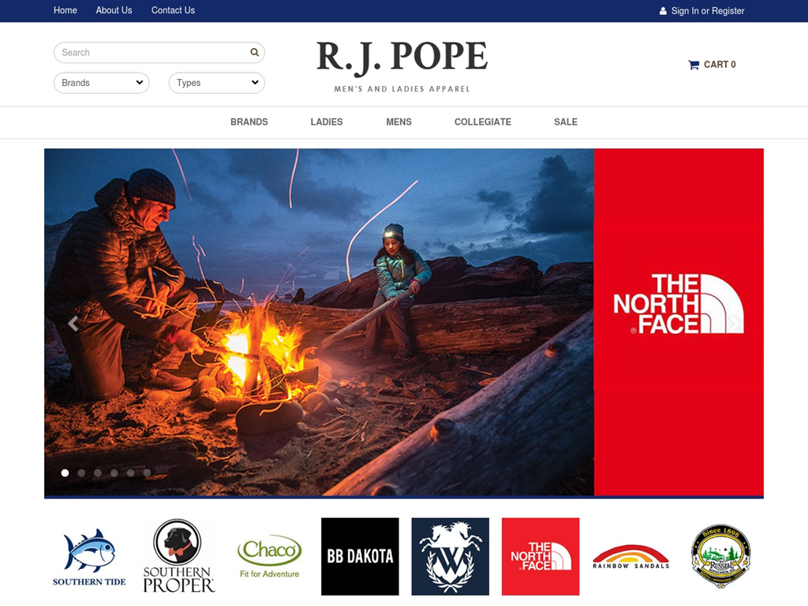Viewport: 808px width, 606px height.
Task: Go to the About Us page
Action: click(x=114, y=10)
